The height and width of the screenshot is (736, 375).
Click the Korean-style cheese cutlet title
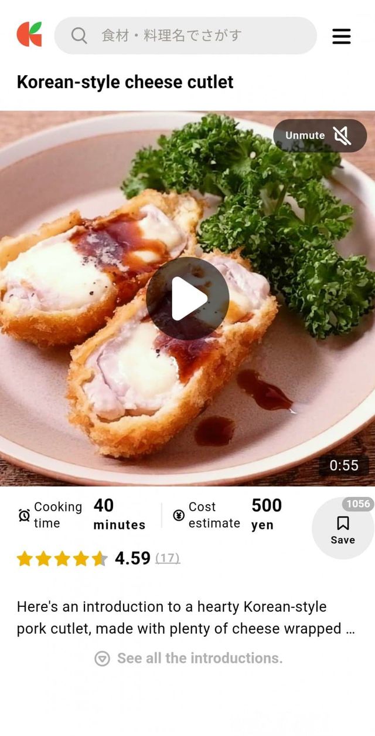tap(125, 82)
